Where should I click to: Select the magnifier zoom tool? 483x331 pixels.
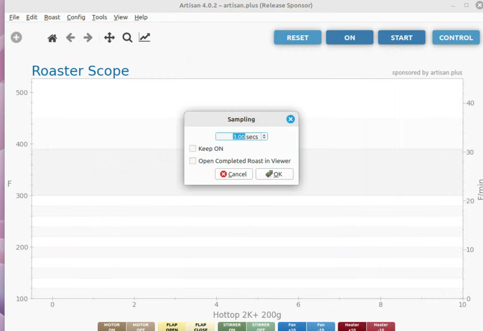pyautogui.click(x=127, y=38)
